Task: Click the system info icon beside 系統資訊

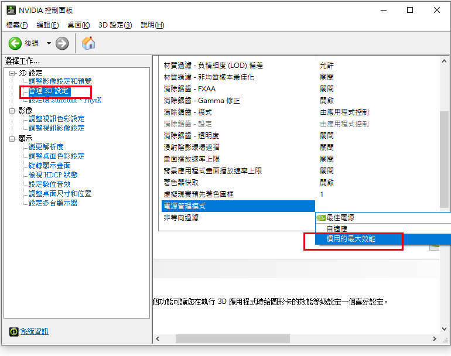Action: click(x=13, y=331)
